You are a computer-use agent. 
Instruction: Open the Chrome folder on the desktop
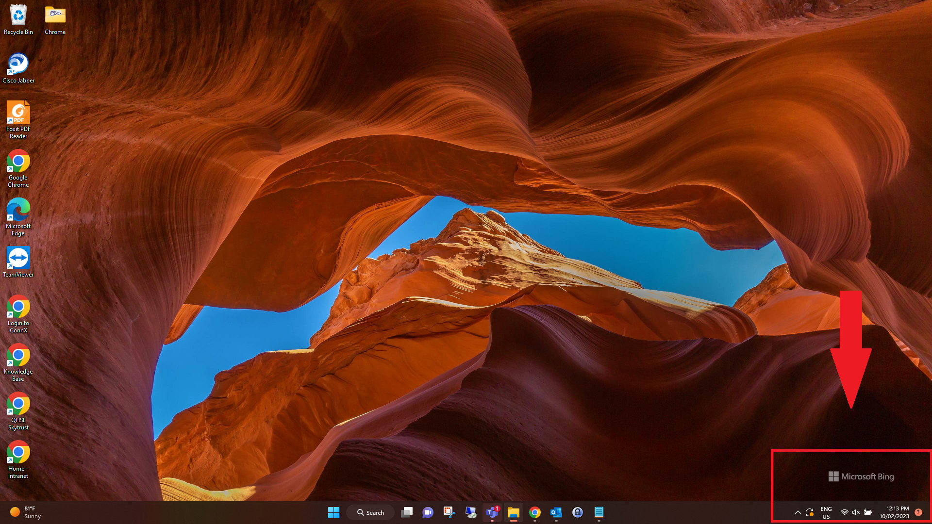[55, 19]
